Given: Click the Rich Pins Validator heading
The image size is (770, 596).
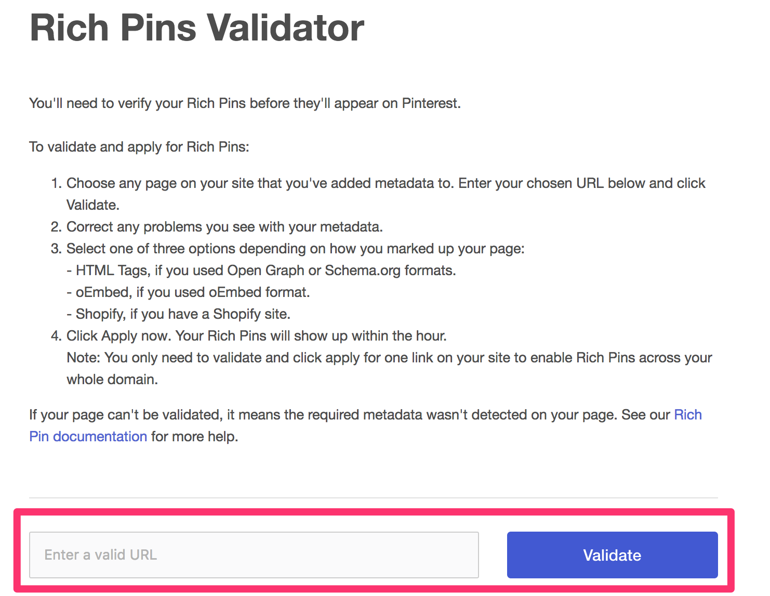Looking at the screenshot, I should pos(196,28).
